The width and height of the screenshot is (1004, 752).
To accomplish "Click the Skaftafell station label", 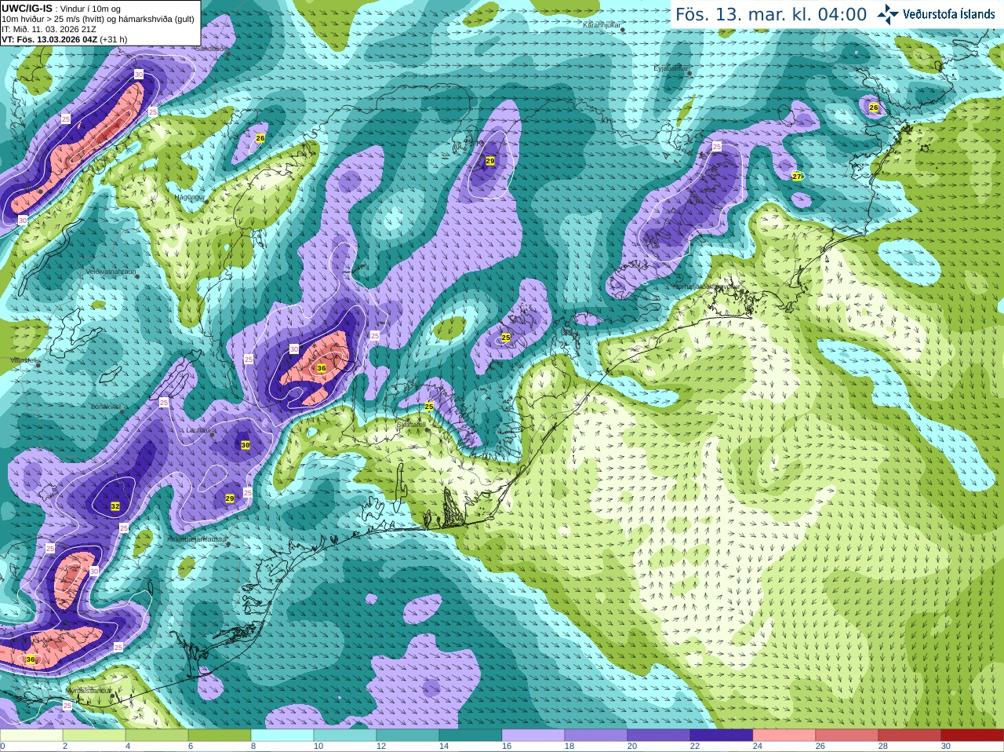I will coord(410,425).
